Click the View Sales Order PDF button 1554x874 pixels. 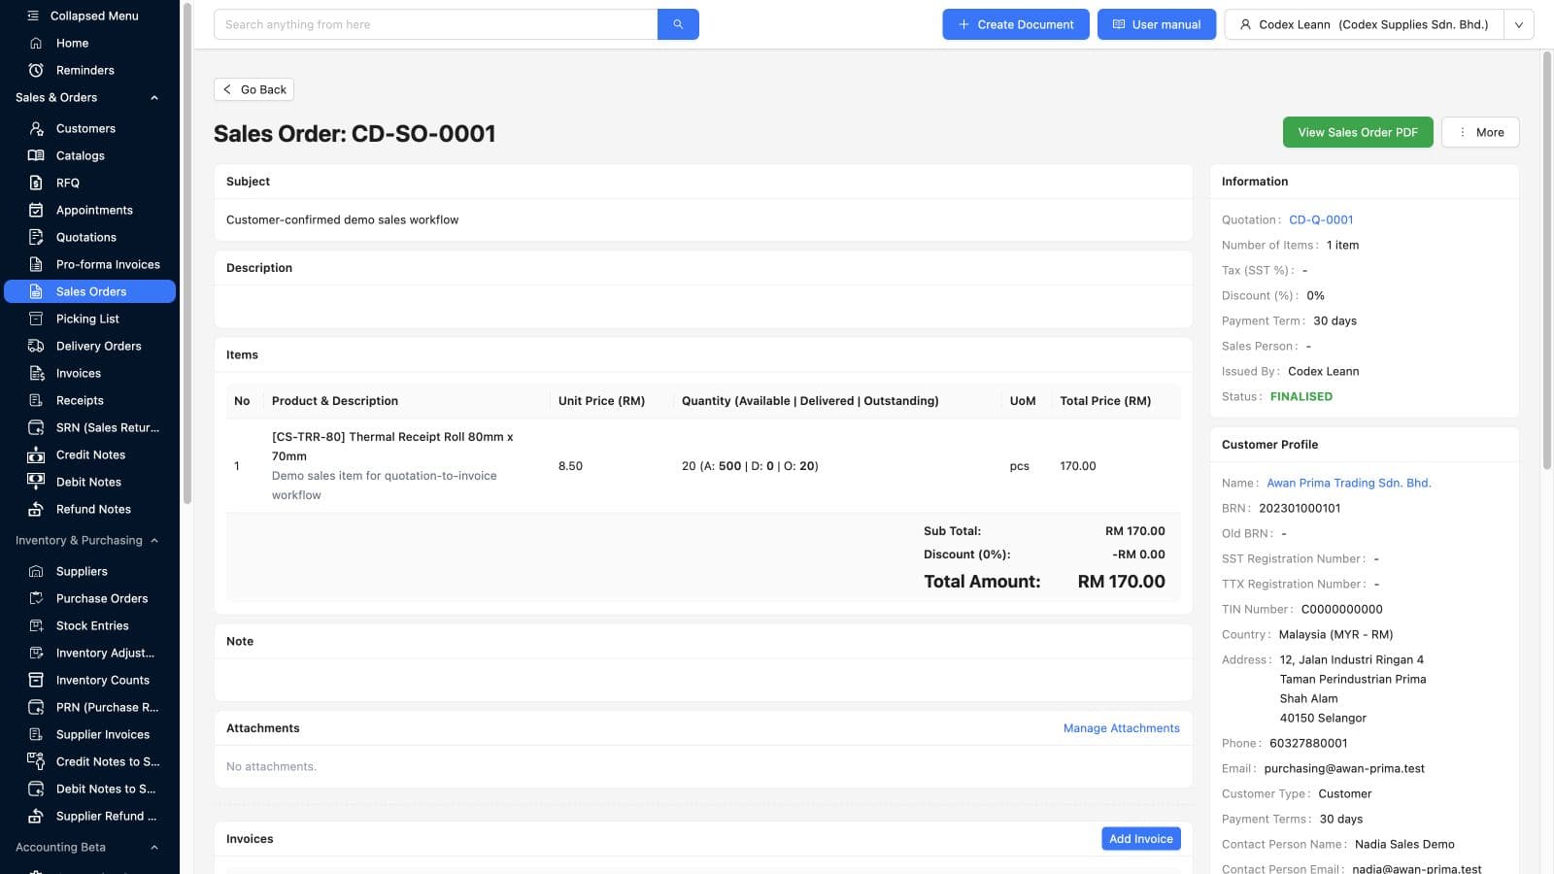[1358, 132]
